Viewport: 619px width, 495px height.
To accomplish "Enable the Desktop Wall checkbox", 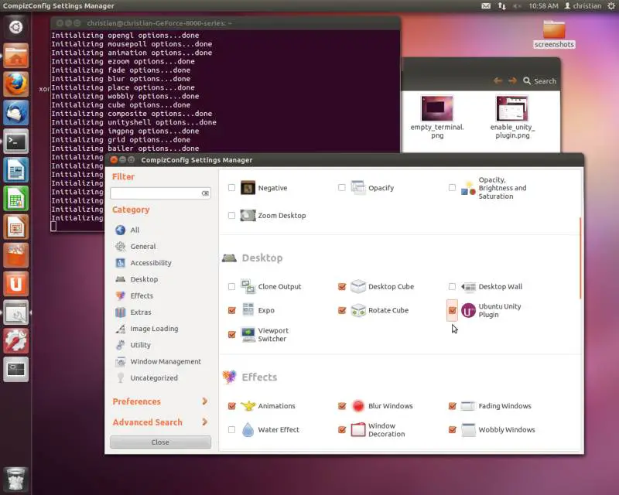I will (452, 287).
